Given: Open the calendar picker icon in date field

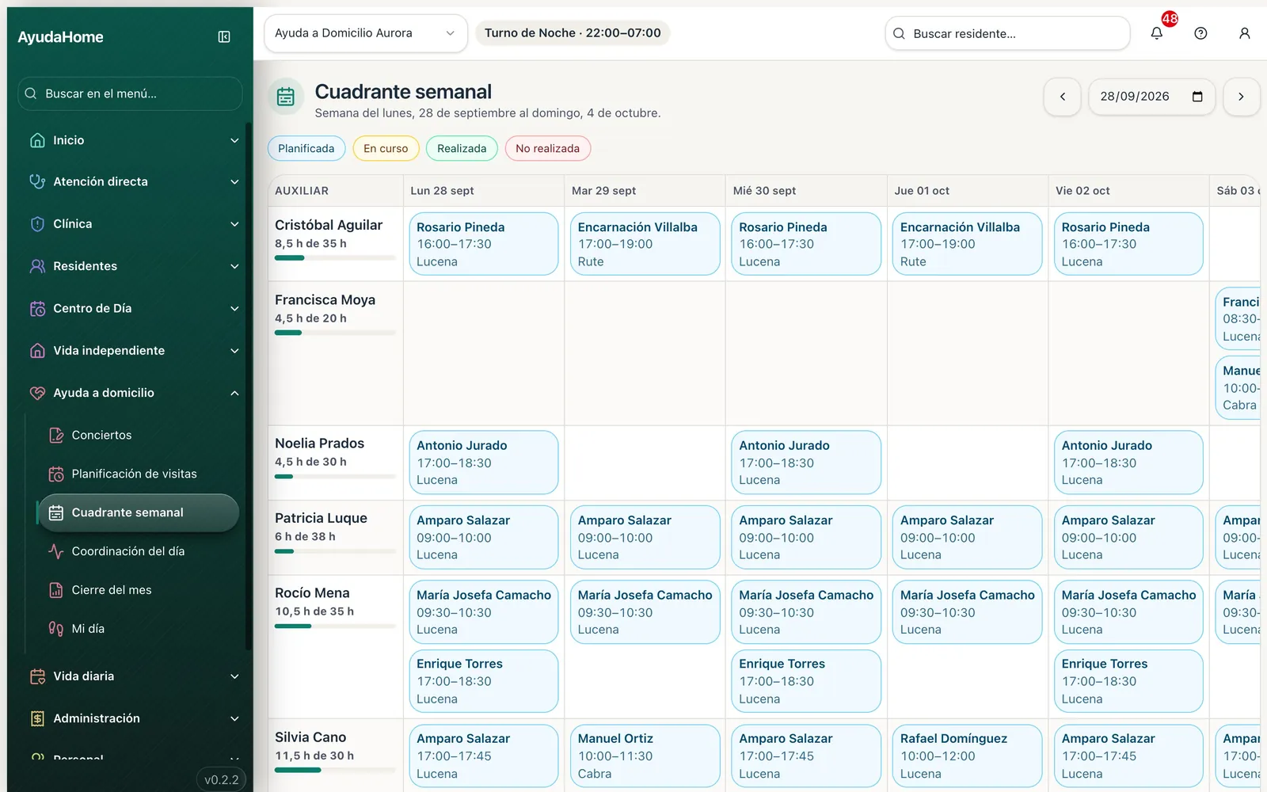Looking at the screenshot, I should click(x=1197, y=97).
